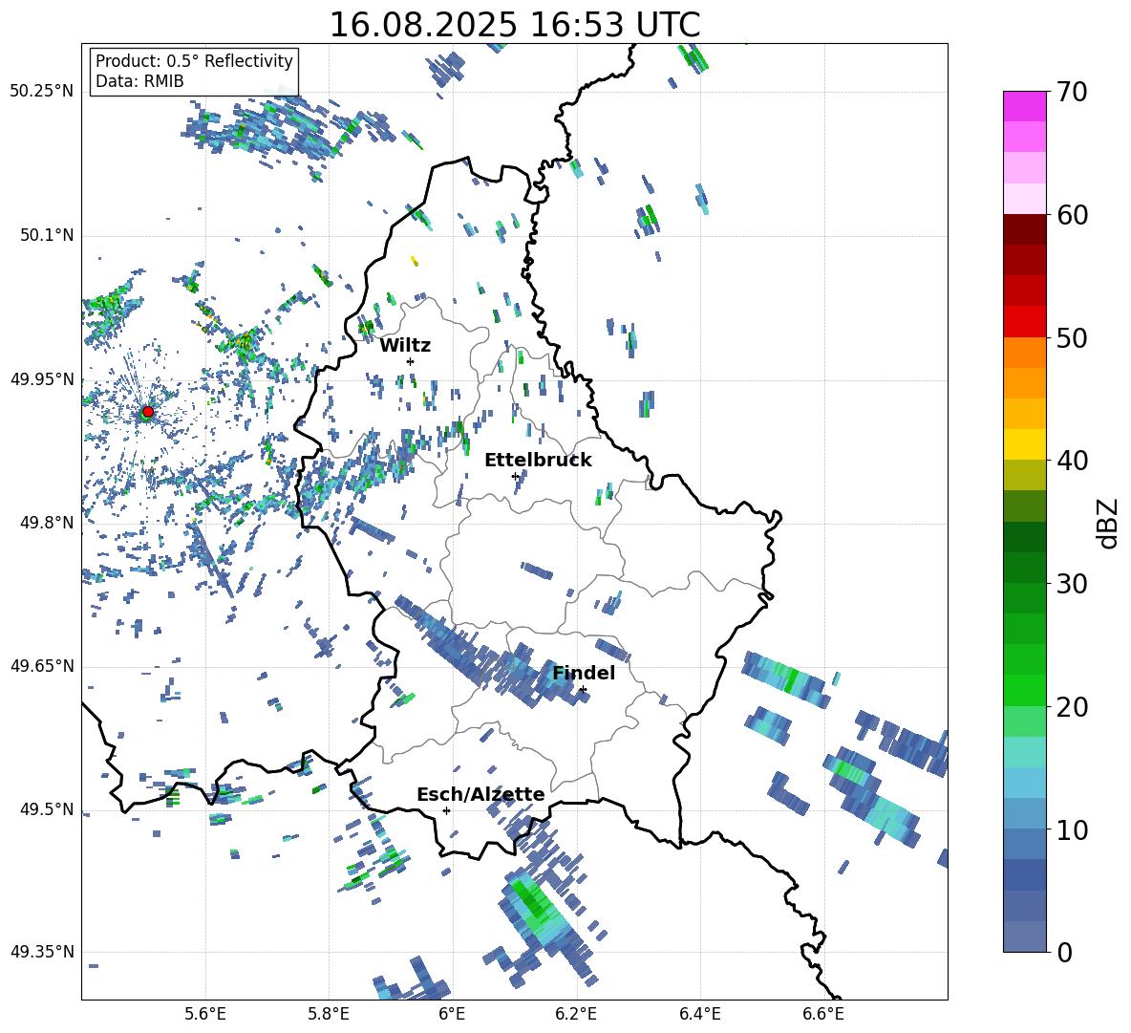Click the 5.8°E longitude label
Image resolution: width=1131 pixels, height=1033 pixels.
pos(329,1014)
